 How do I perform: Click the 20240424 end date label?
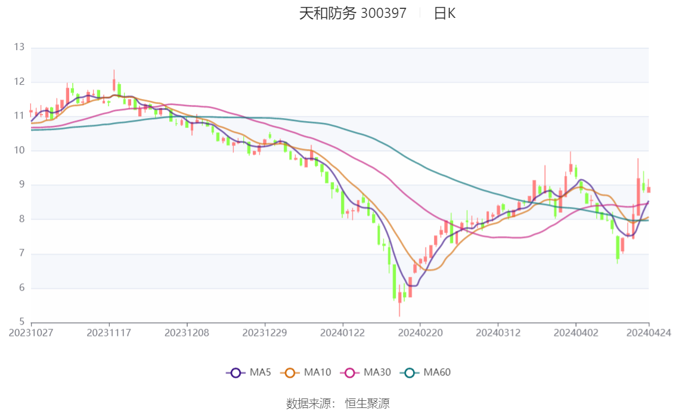coord(647,332)
